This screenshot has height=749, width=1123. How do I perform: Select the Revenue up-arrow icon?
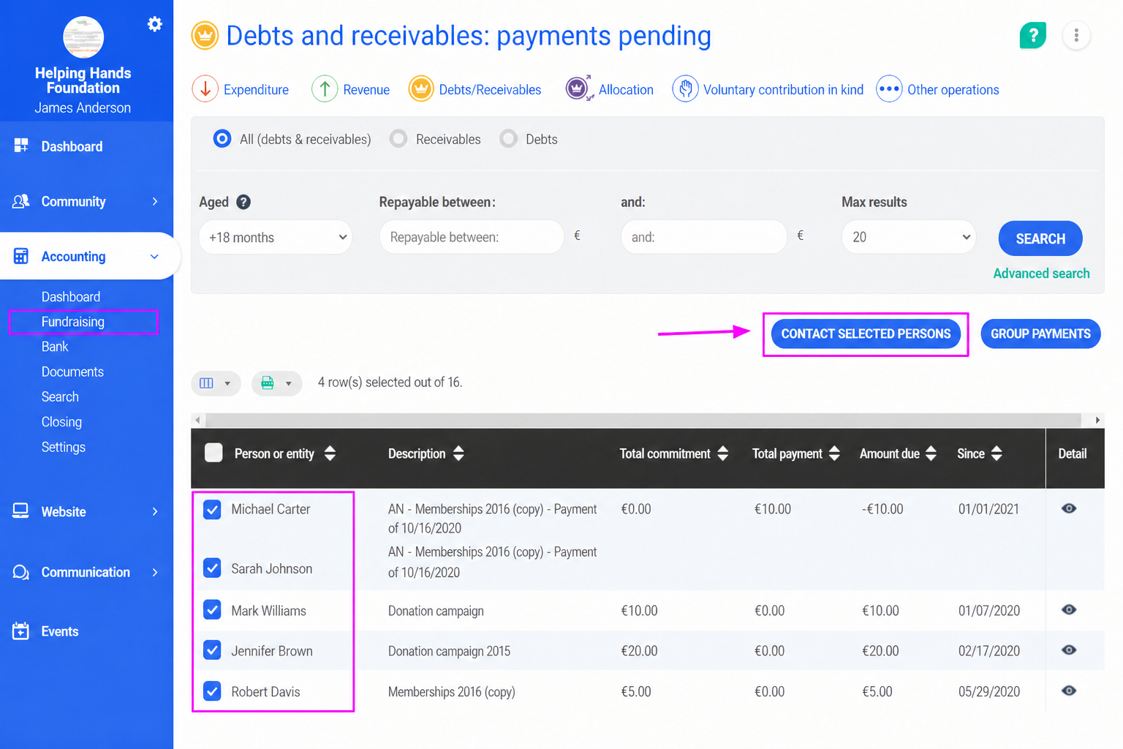(325, 89)
